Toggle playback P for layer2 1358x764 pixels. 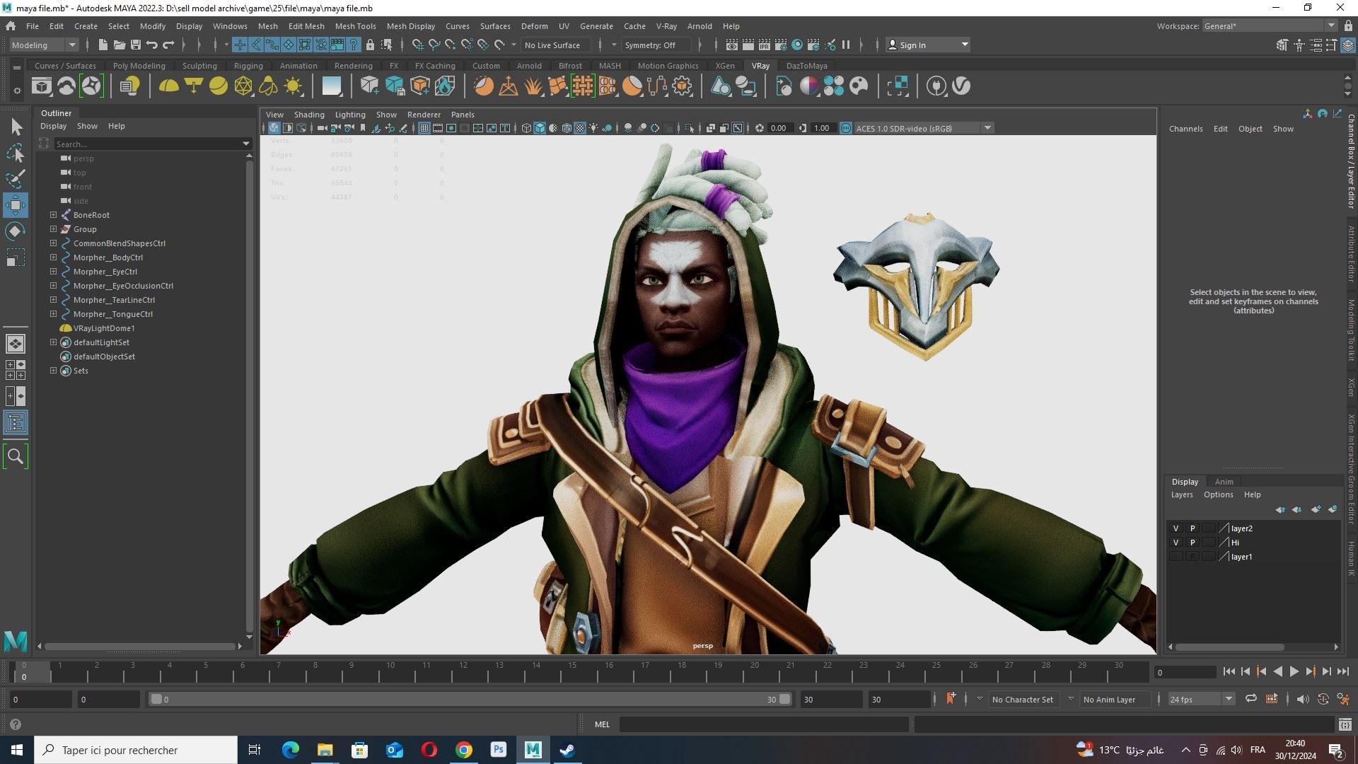1192,528
